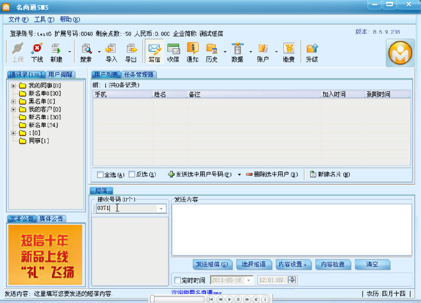
Task: Click the 导入 import toolbar icon
Action: [x=111, y=52]
